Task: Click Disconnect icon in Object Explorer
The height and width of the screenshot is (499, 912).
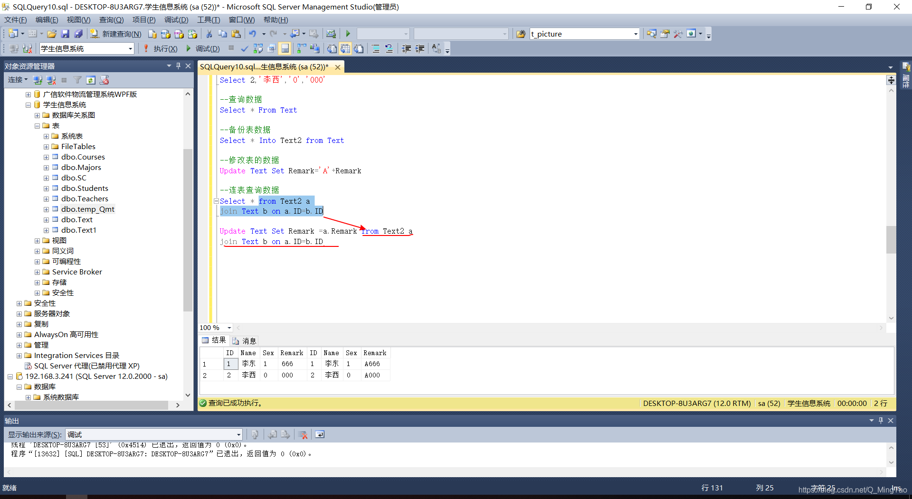Action: click(51, 80)
